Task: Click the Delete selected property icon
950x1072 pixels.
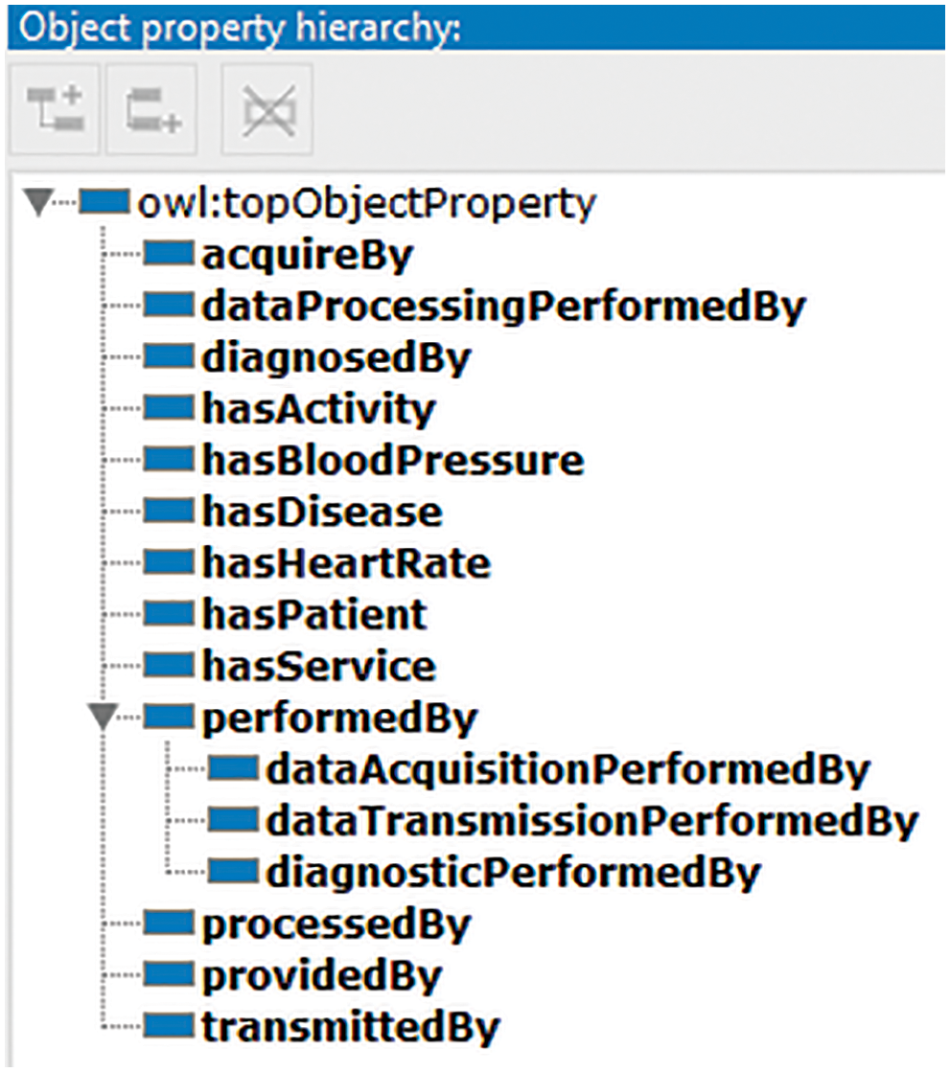Action: [268, 110]
